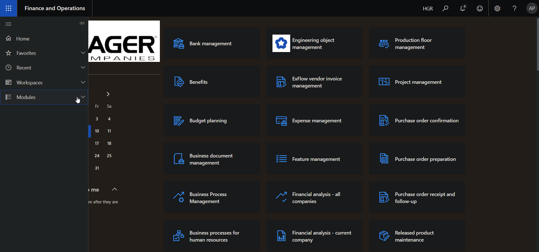Expand the Favorites chevron

pos(83,53)
